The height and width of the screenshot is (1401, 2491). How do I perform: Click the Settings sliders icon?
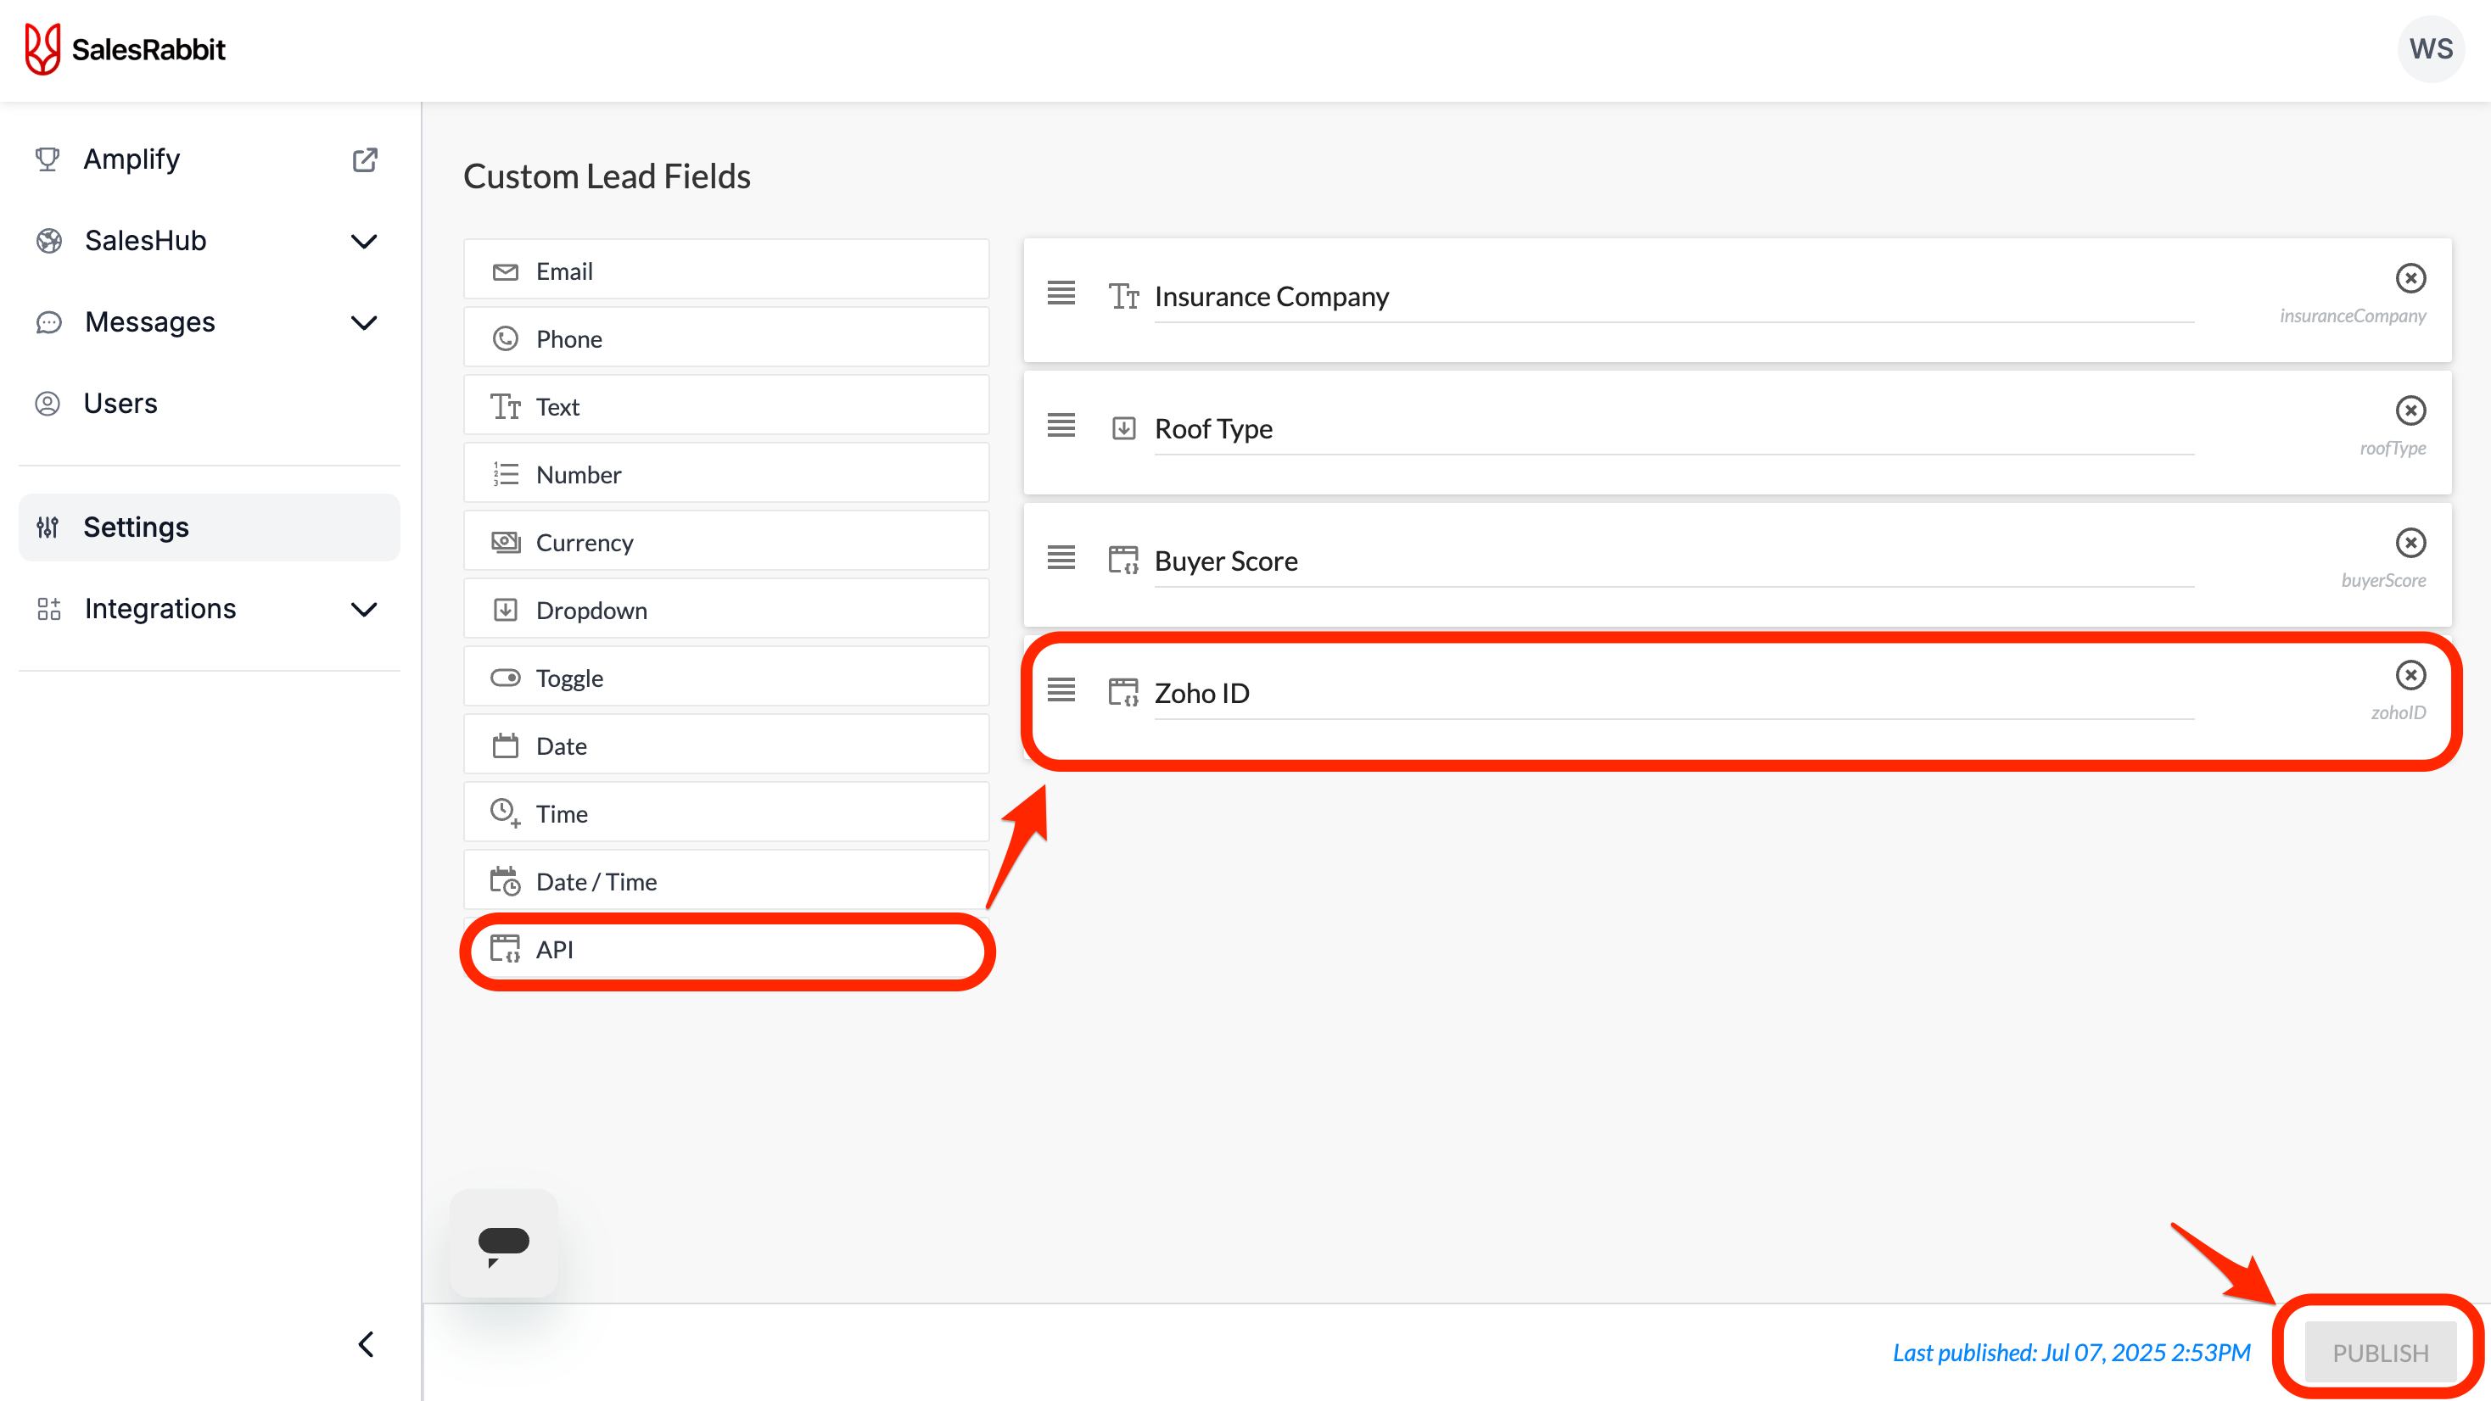pyautogui.click(x=48, y=527)
